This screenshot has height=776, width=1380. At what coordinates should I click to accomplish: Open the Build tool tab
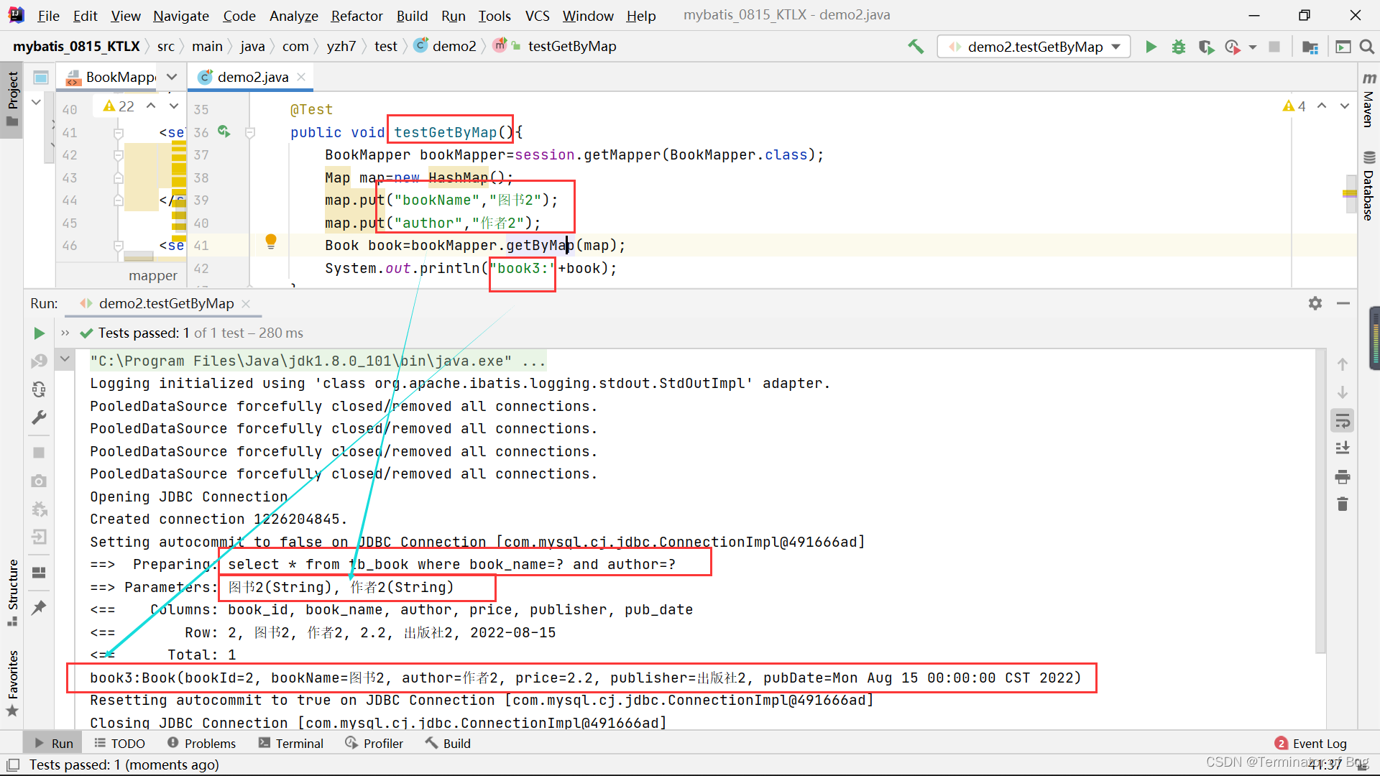(x=448, y=743)
